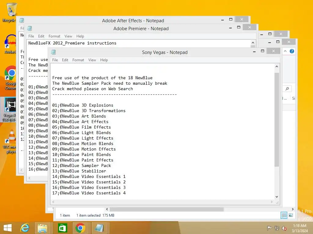Open the Windows Store taskbar icon
Viewport: 313px width, 234px height.
click(x=62, y=228)
